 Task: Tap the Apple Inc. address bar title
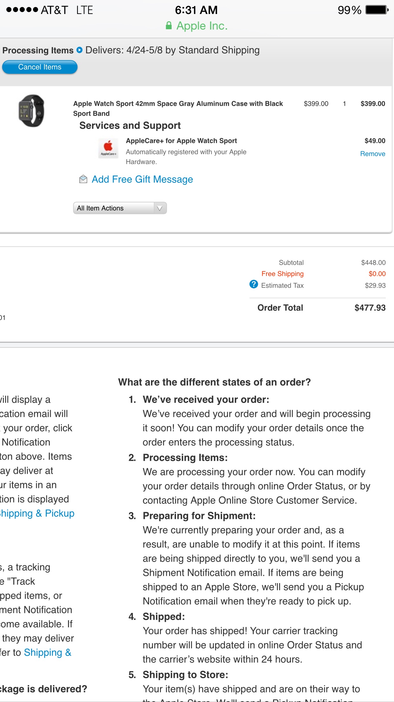(202, 26)
